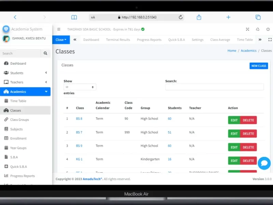Open the blue chat bubble widget
Screen dimensions: 273x205
pos(264,163)
